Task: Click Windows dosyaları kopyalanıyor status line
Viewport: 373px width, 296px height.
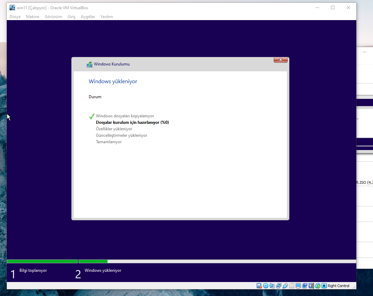Action: click(x=125, y=116)
